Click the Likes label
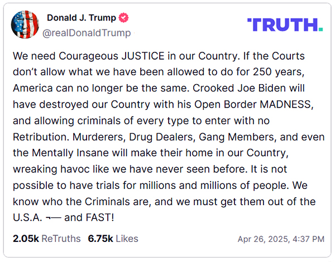This screenshot has height=262, width=335. (126, 239)
